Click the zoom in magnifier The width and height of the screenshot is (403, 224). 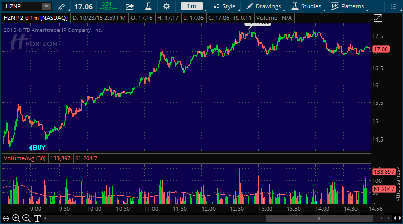16,218
